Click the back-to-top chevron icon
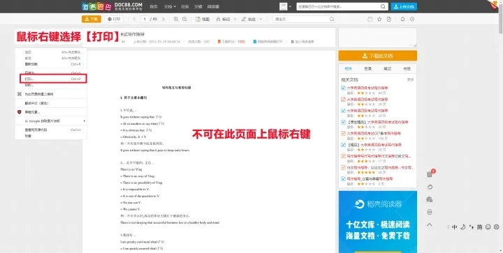This screenshot has width=503, height=253. click(x=430, y=224)
